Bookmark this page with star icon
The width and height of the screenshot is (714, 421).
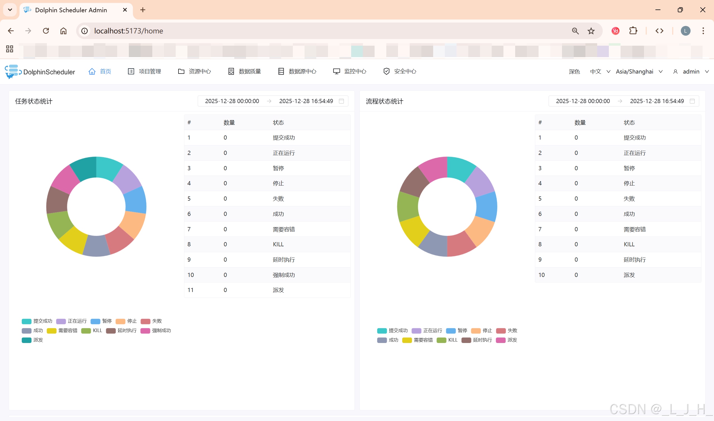point(591,31)
